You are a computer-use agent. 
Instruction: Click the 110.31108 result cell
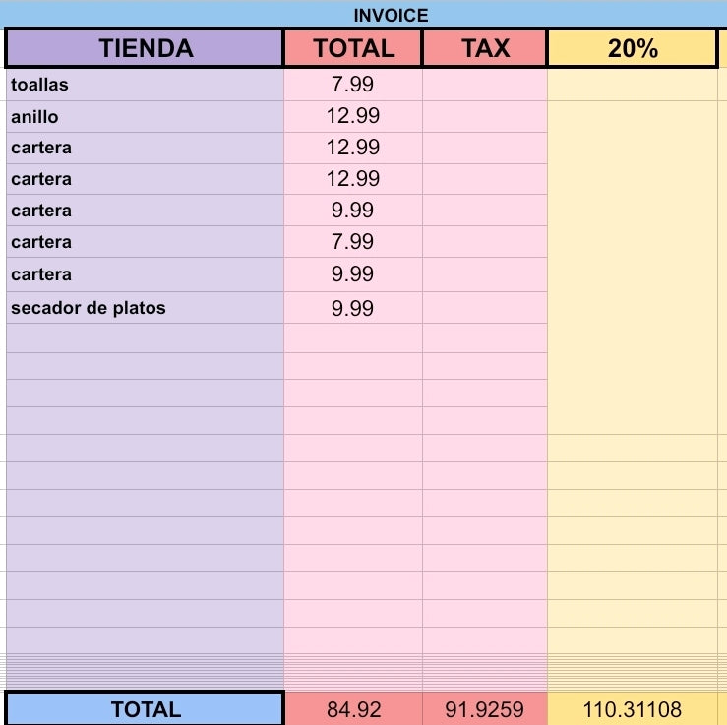click(x=633, y=709)
